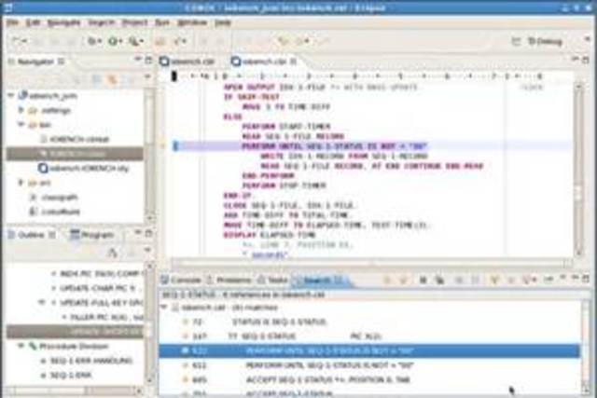Click the green Run launch icon
This screenshot has height=398, width=597.
pyautogui.click(x=113, y=41)
